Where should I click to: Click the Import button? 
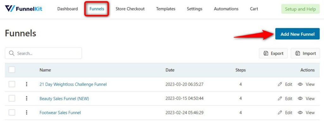pos(305,53)
